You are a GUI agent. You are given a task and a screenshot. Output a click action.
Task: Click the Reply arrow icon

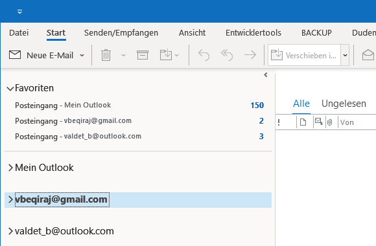(x=204, y=55)
